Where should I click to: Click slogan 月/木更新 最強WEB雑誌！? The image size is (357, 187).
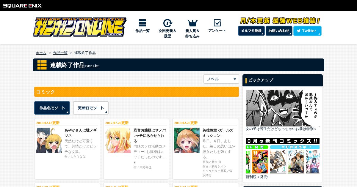coord(280,20)
